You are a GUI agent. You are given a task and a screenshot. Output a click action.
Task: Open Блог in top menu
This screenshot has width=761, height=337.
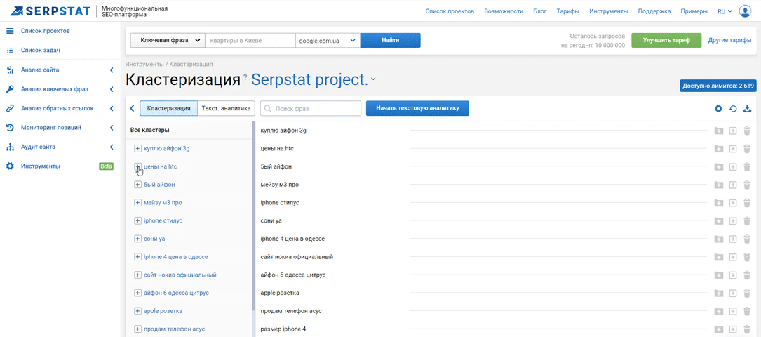pyautogui.click(x=539, y=11)
